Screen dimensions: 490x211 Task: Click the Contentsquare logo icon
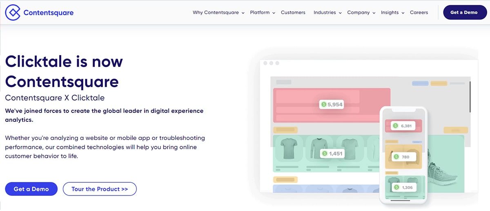pos(12,13)
